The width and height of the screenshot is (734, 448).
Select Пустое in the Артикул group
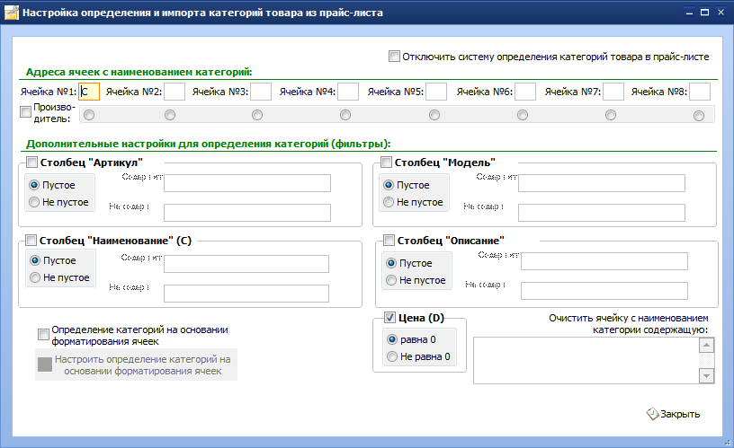click(34, 185)
